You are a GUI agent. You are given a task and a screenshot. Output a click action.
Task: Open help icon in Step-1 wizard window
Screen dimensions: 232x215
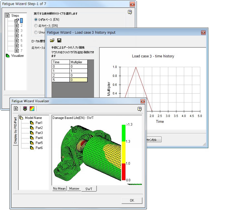[130, 12]
